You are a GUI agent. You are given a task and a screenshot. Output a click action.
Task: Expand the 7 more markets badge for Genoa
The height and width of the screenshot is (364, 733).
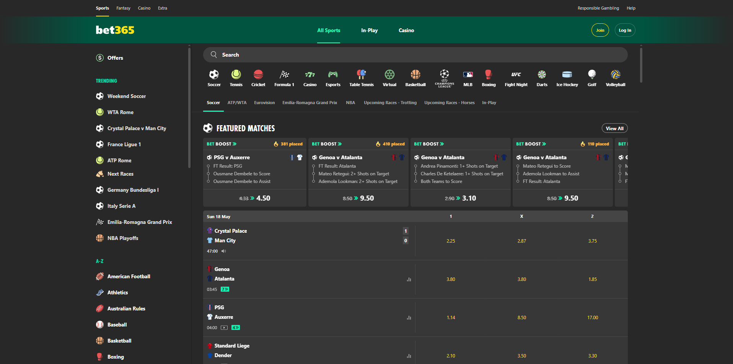coord(225,289)
